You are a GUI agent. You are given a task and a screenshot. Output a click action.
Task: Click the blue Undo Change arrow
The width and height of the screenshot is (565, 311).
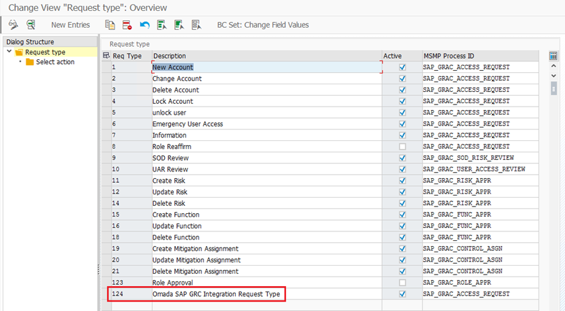[x=145, y=25]
